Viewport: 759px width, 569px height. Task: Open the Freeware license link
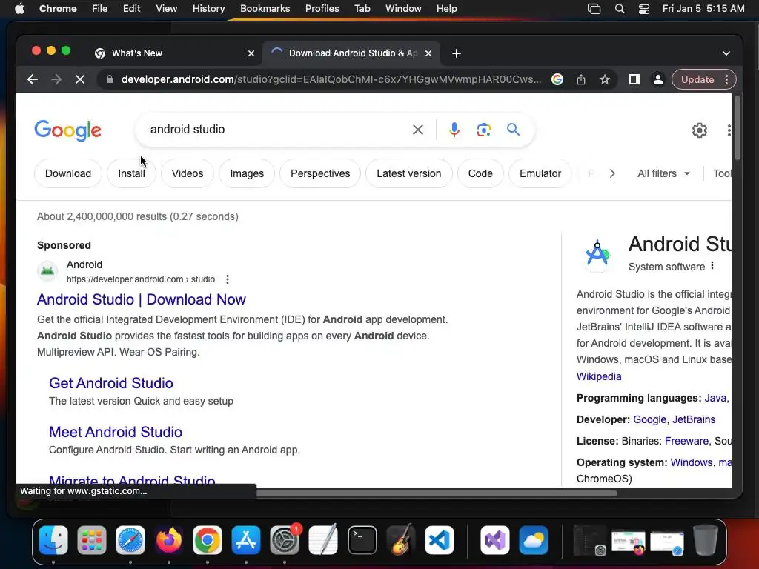pyautogui.click(x=686, y=441)
